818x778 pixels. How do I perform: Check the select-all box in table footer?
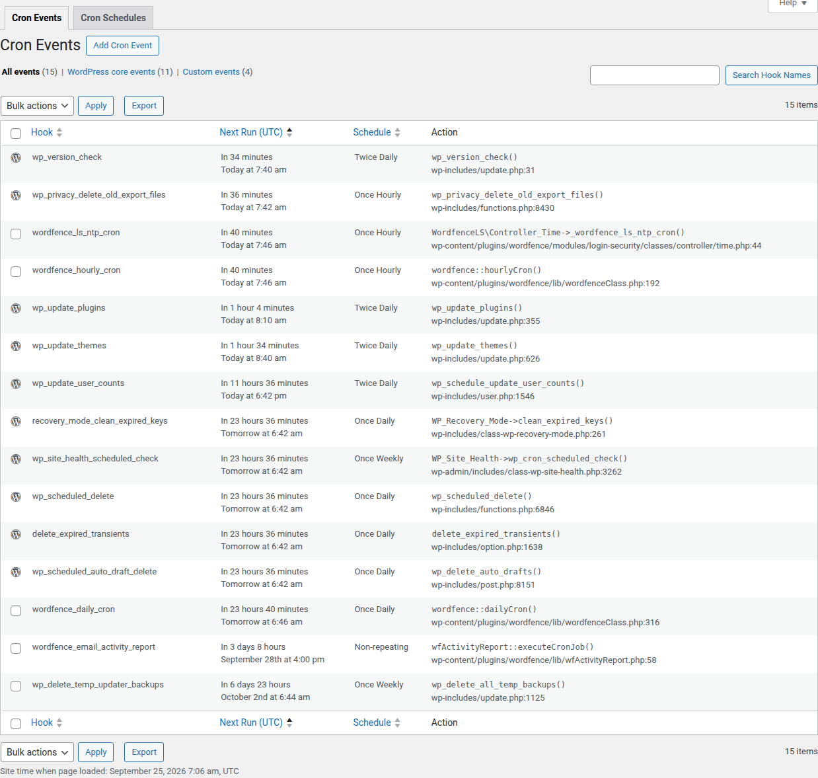tap(16, 724)
